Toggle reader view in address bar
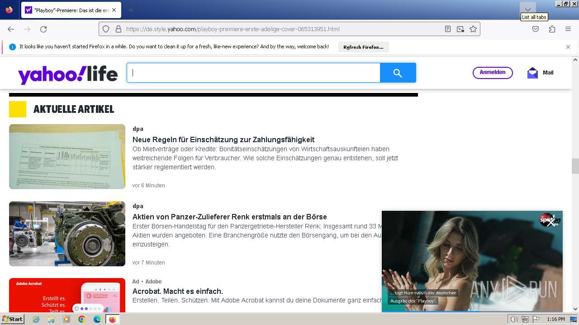Viewport: 579px width, 325px height. coord(448,29)
